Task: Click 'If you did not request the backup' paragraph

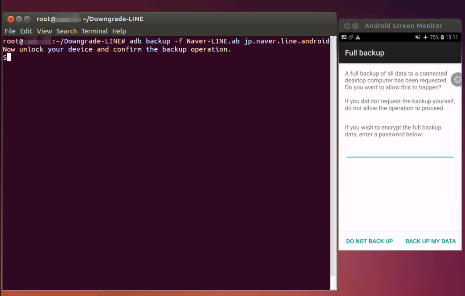Action: coord(400,105)
